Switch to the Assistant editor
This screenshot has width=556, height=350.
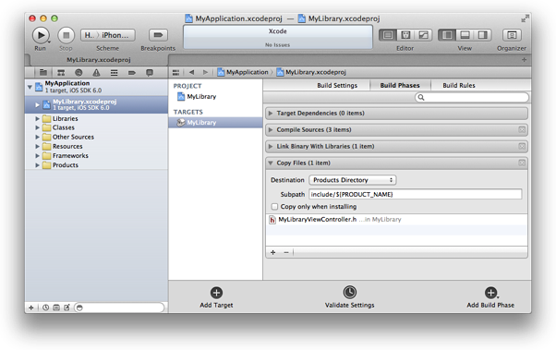tap(405, 35)
